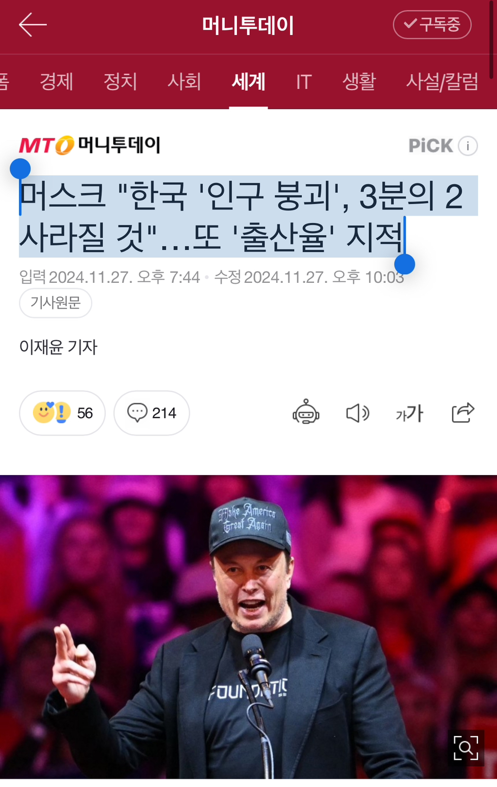497x787 pixels.
Task: Go back with the arrow icon
Action: coord(33,25)
